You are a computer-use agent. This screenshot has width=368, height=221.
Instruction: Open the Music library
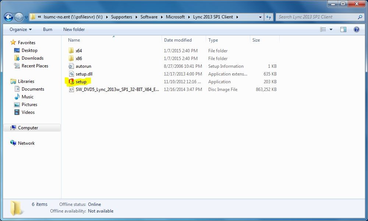[x=28, y=97]
